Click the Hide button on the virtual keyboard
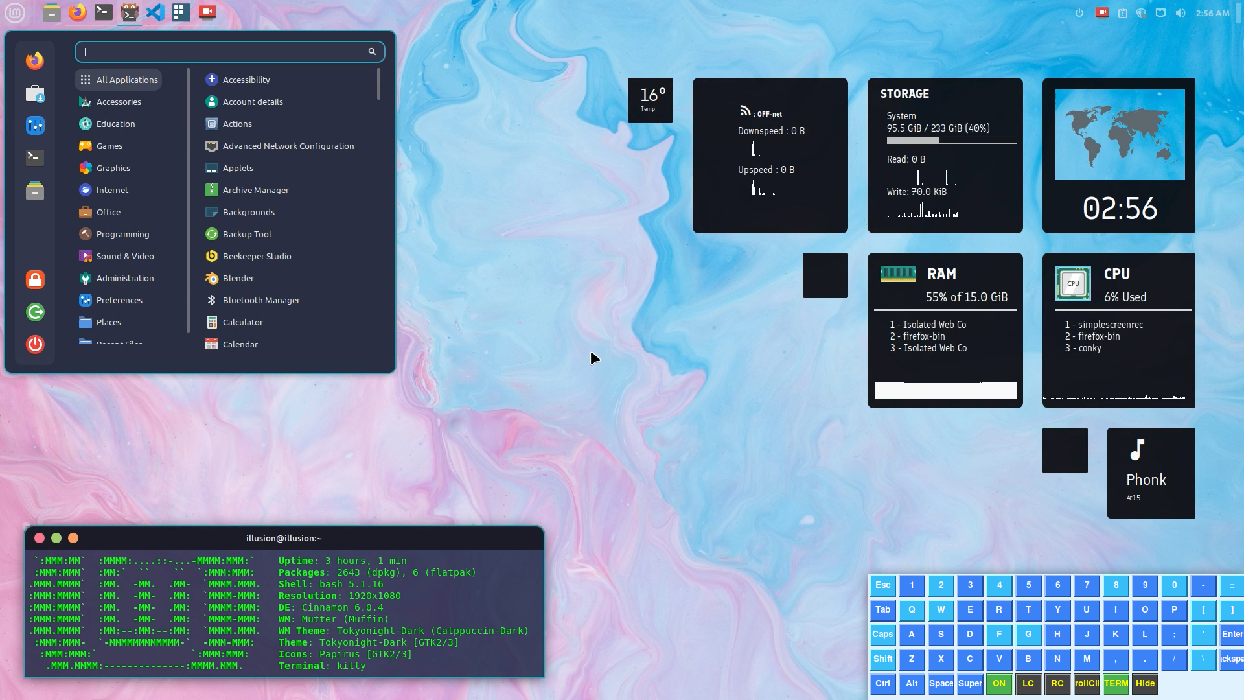 [x=1145, y=684]
